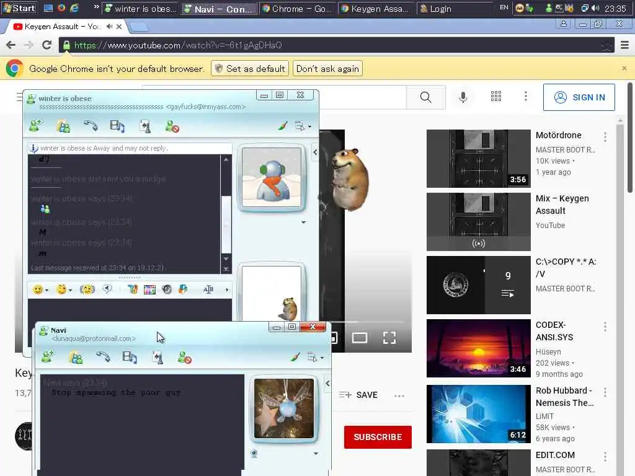Click Set as default button
635x476 pixels.
click(x=250, y=68)
